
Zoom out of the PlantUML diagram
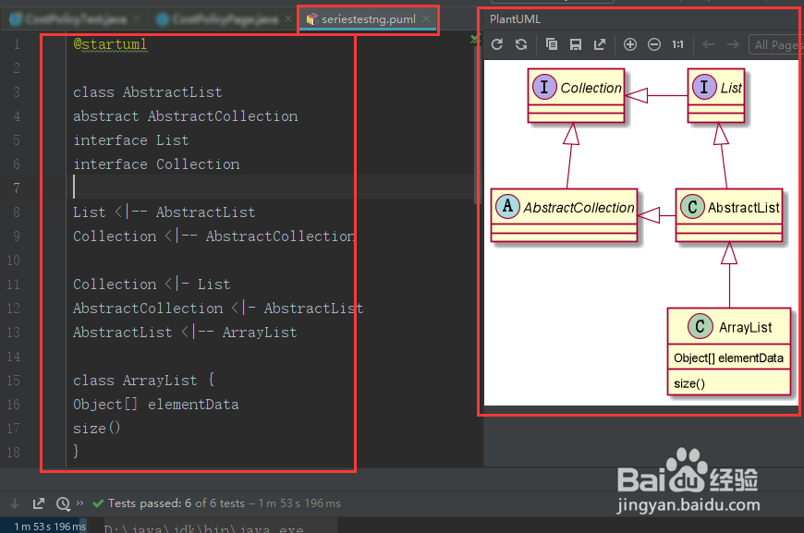pos(653,44)
